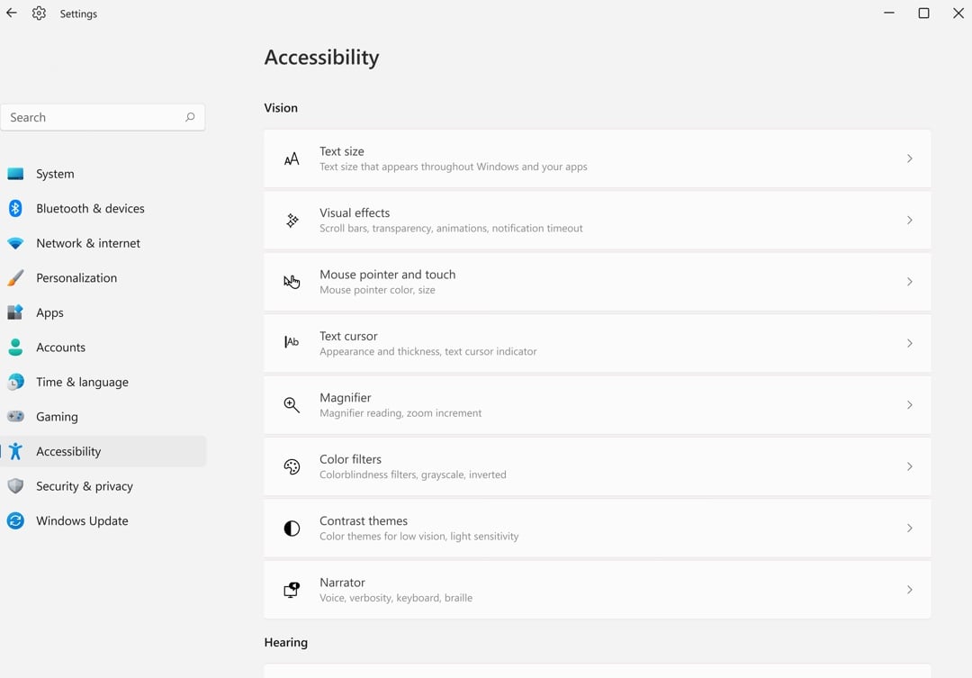Open the Contrast themes label
Image resolution: width=972 pixels, height=678 pixels.
pyautogui.click(x=364, y=520)
